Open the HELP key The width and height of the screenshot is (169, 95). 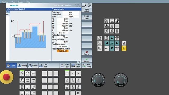(x=100, y=48)
